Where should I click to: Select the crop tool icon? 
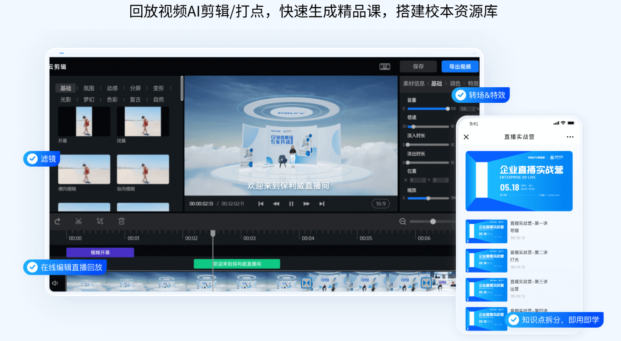coord(100,221)
